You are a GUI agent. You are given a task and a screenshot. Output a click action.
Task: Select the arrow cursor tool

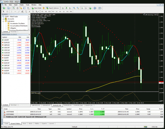click(4, 11)
